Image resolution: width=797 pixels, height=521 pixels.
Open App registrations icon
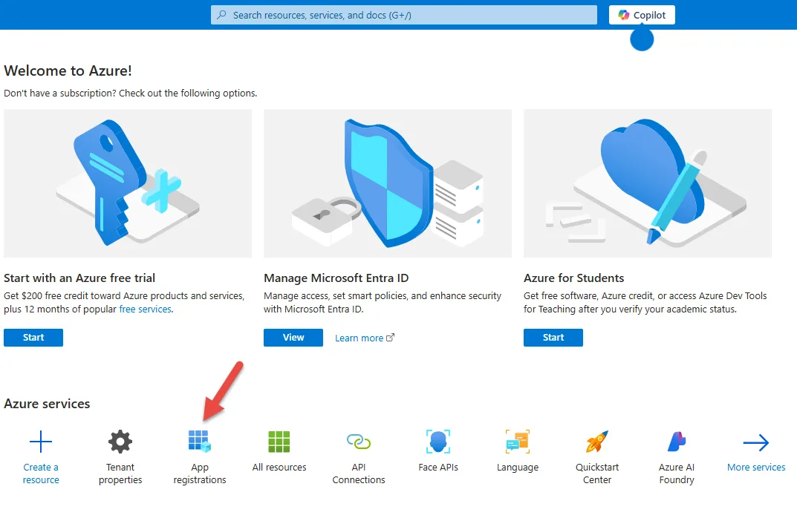199,442
